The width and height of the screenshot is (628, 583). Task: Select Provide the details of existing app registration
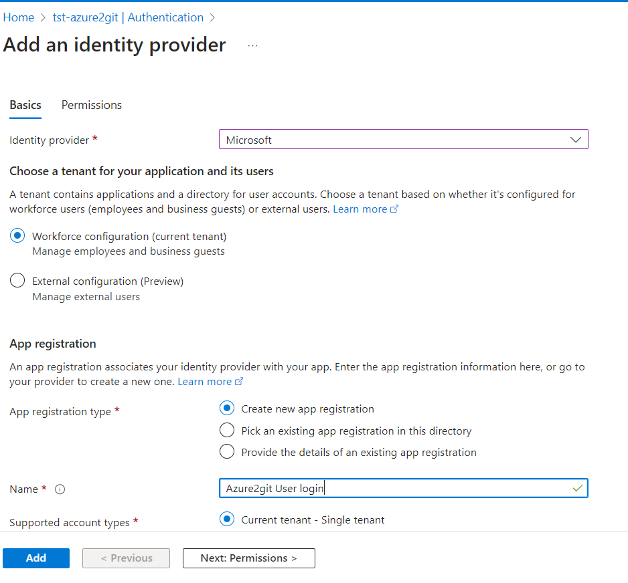[x=226, y=451]
